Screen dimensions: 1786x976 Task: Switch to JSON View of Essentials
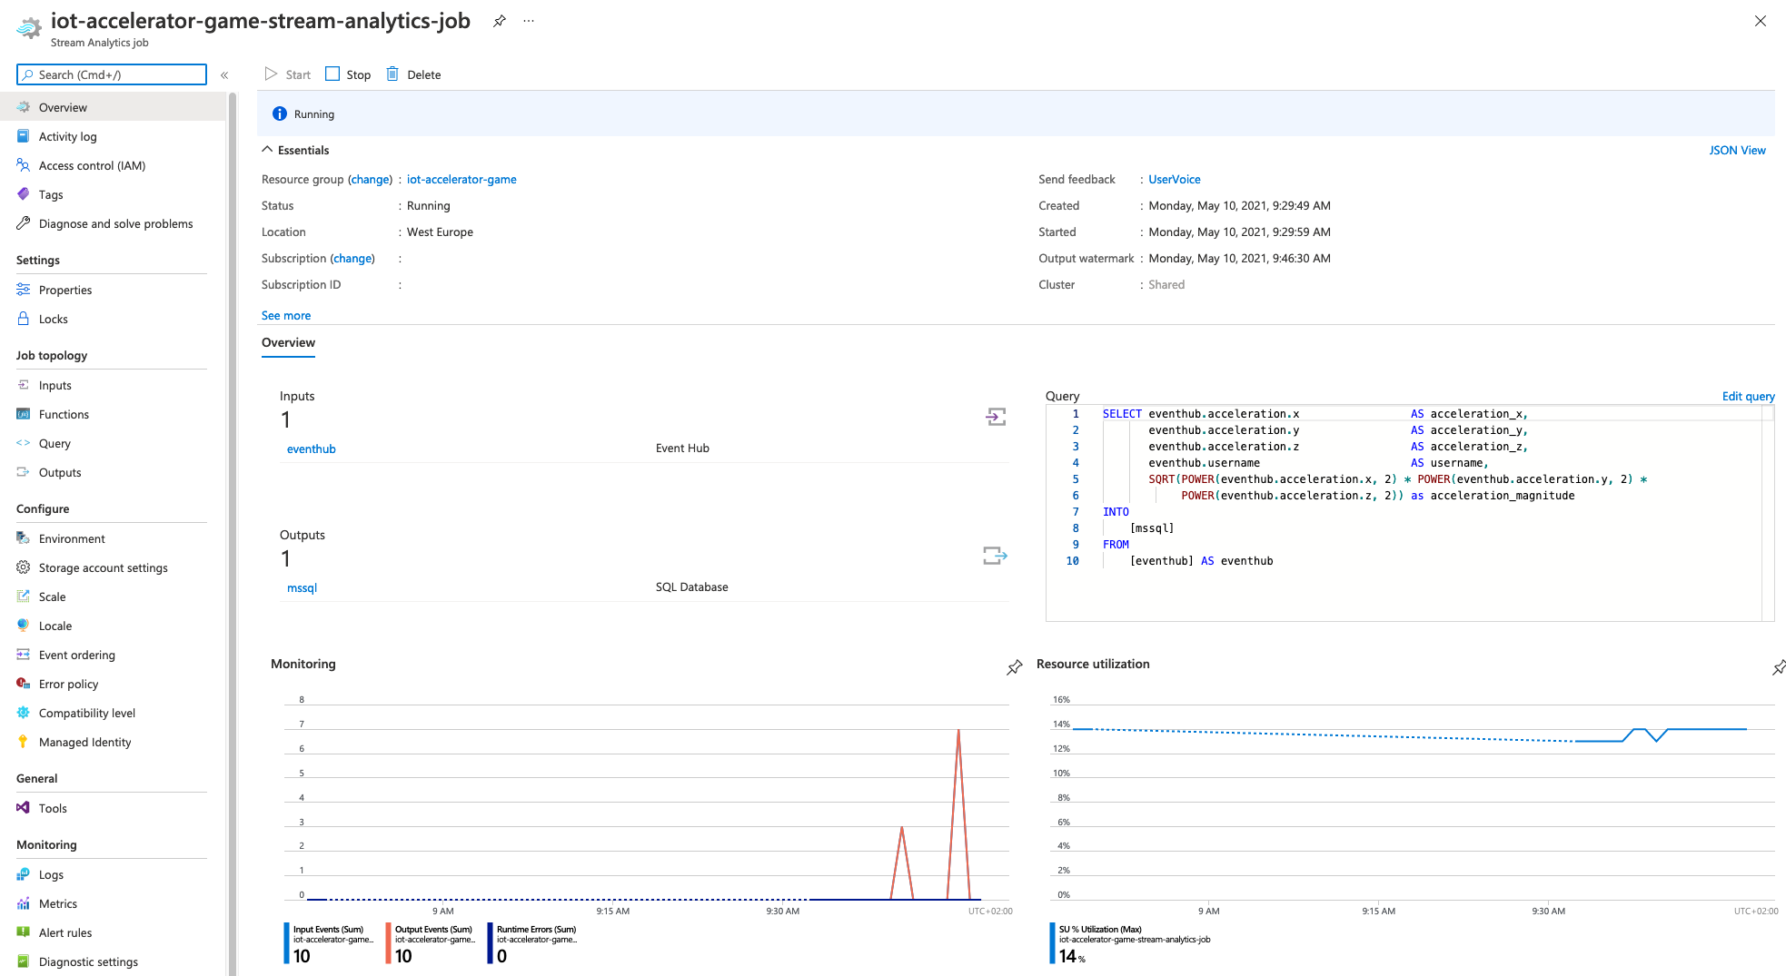(1736, 150)
